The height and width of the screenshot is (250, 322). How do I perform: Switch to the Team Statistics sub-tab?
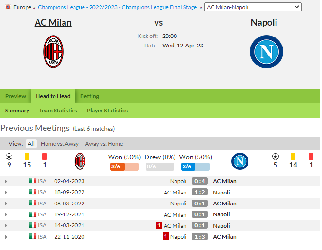pos(58,111)
